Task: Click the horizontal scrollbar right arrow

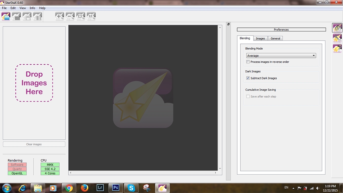Action: (x=215, y=173)
